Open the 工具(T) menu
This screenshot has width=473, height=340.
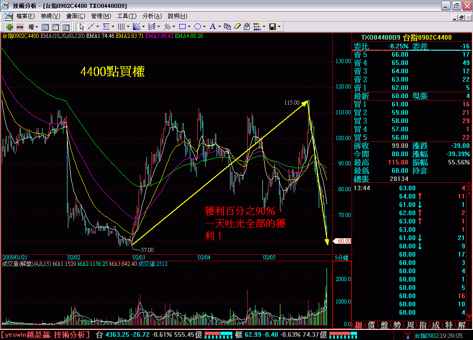(x=127, y=16)
